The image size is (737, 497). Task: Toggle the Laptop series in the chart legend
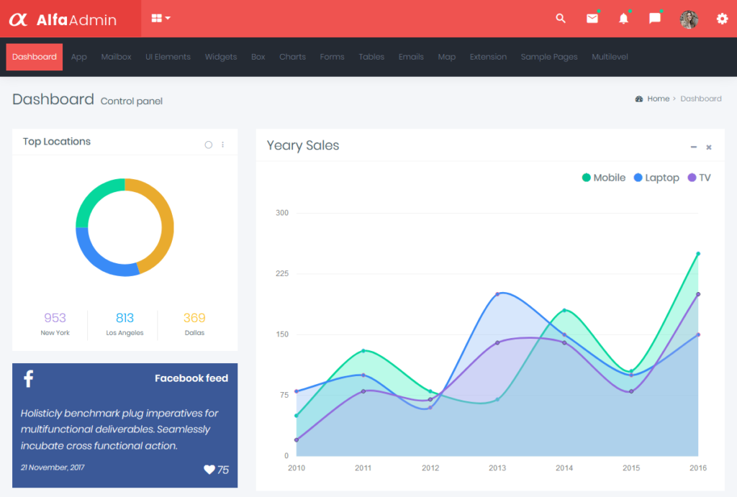pyautogui.click(x=656, y=177)
